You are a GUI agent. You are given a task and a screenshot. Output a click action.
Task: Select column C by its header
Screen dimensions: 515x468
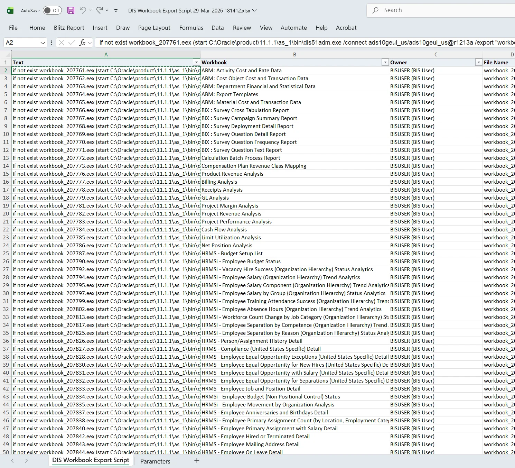pos(436,54)
